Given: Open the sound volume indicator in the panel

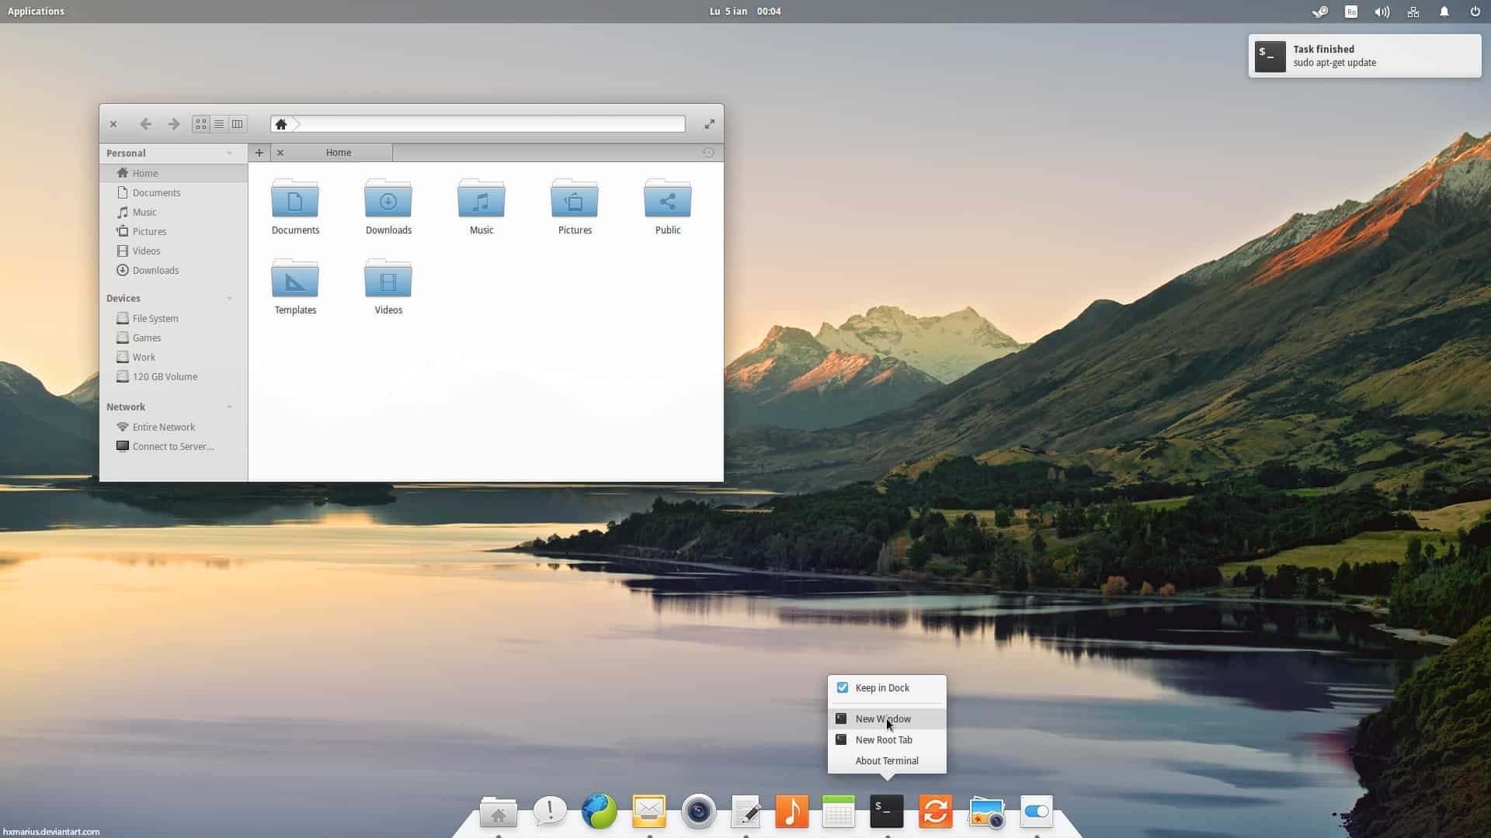Looking at the screenshot, I should coord(1382,12).
